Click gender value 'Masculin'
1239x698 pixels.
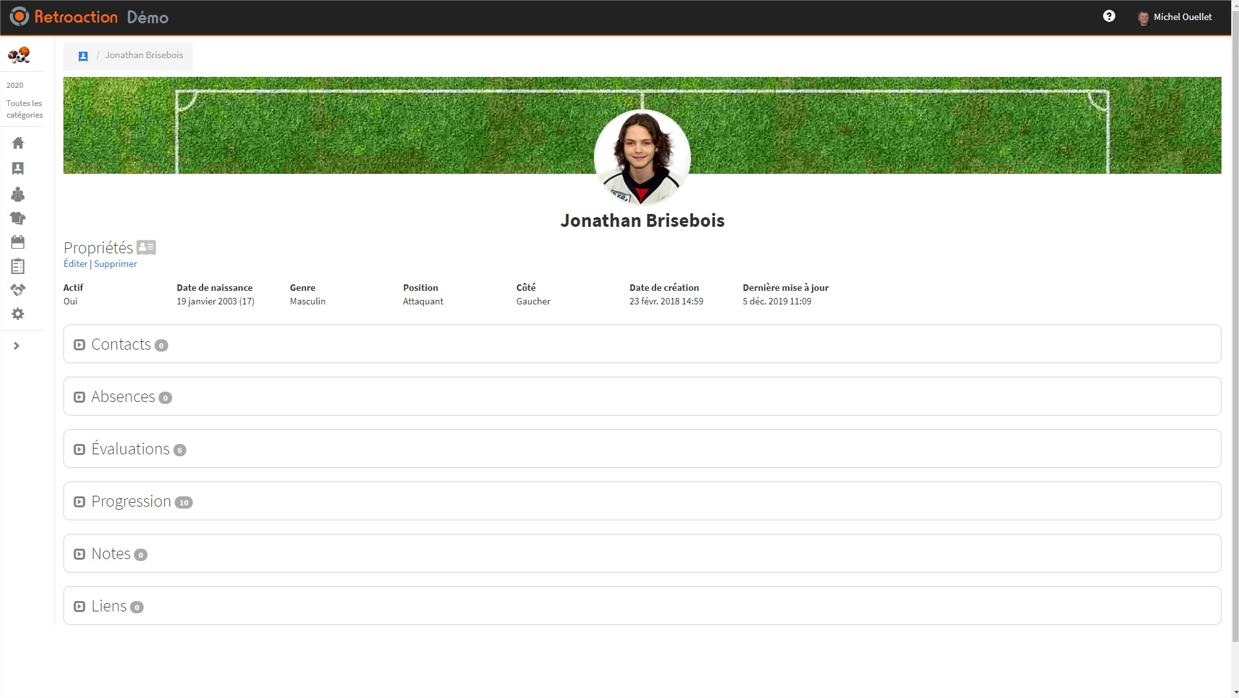click(x=307, y=301)
